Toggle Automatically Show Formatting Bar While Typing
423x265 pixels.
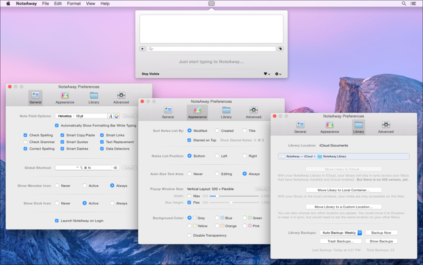57,125
